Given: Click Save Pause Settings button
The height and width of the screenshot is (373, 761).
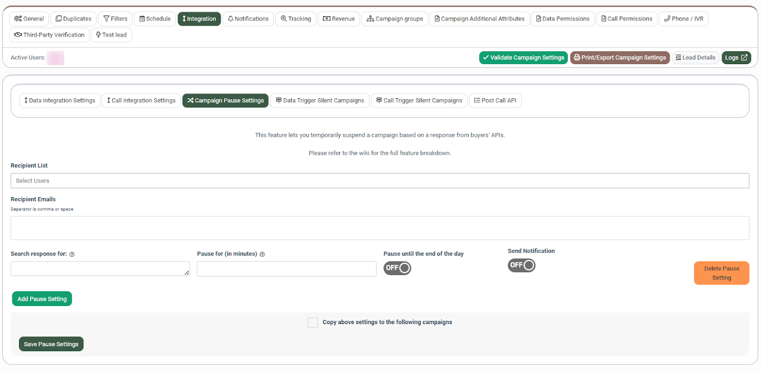Looking at the screenshot, I should click(51, 344).
